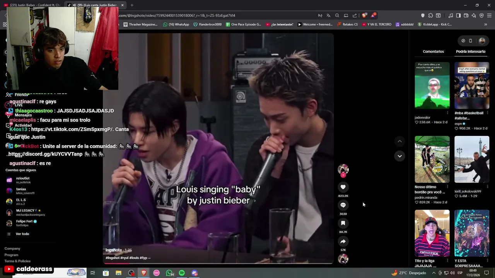The image size is (495, 278).
Task: Open the WhatsApp bookmark
Action: (176, 24)
